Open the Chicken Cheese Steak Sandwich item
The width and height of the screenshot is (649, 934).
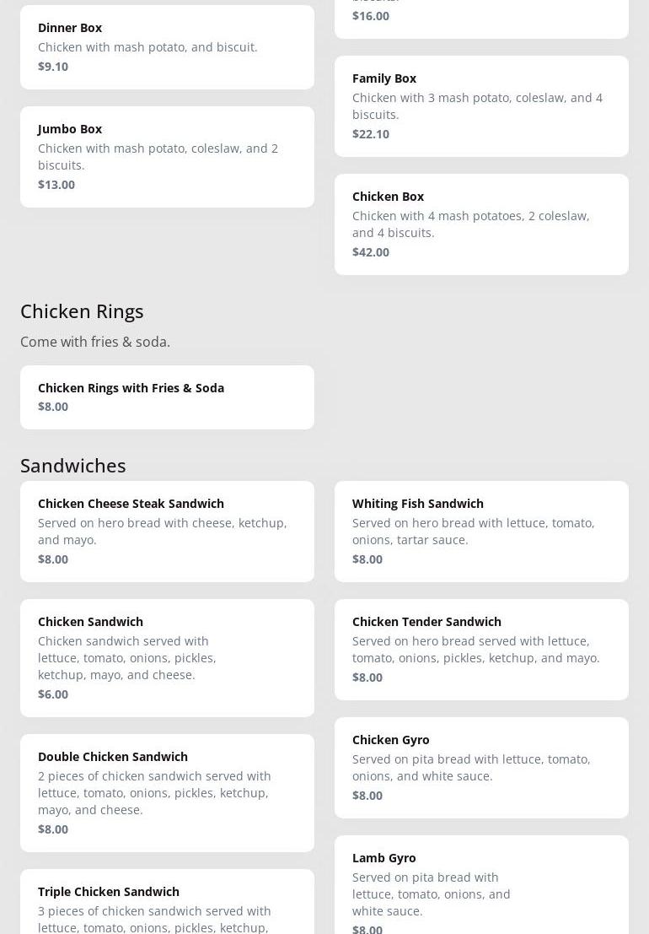tap(167, 531)
